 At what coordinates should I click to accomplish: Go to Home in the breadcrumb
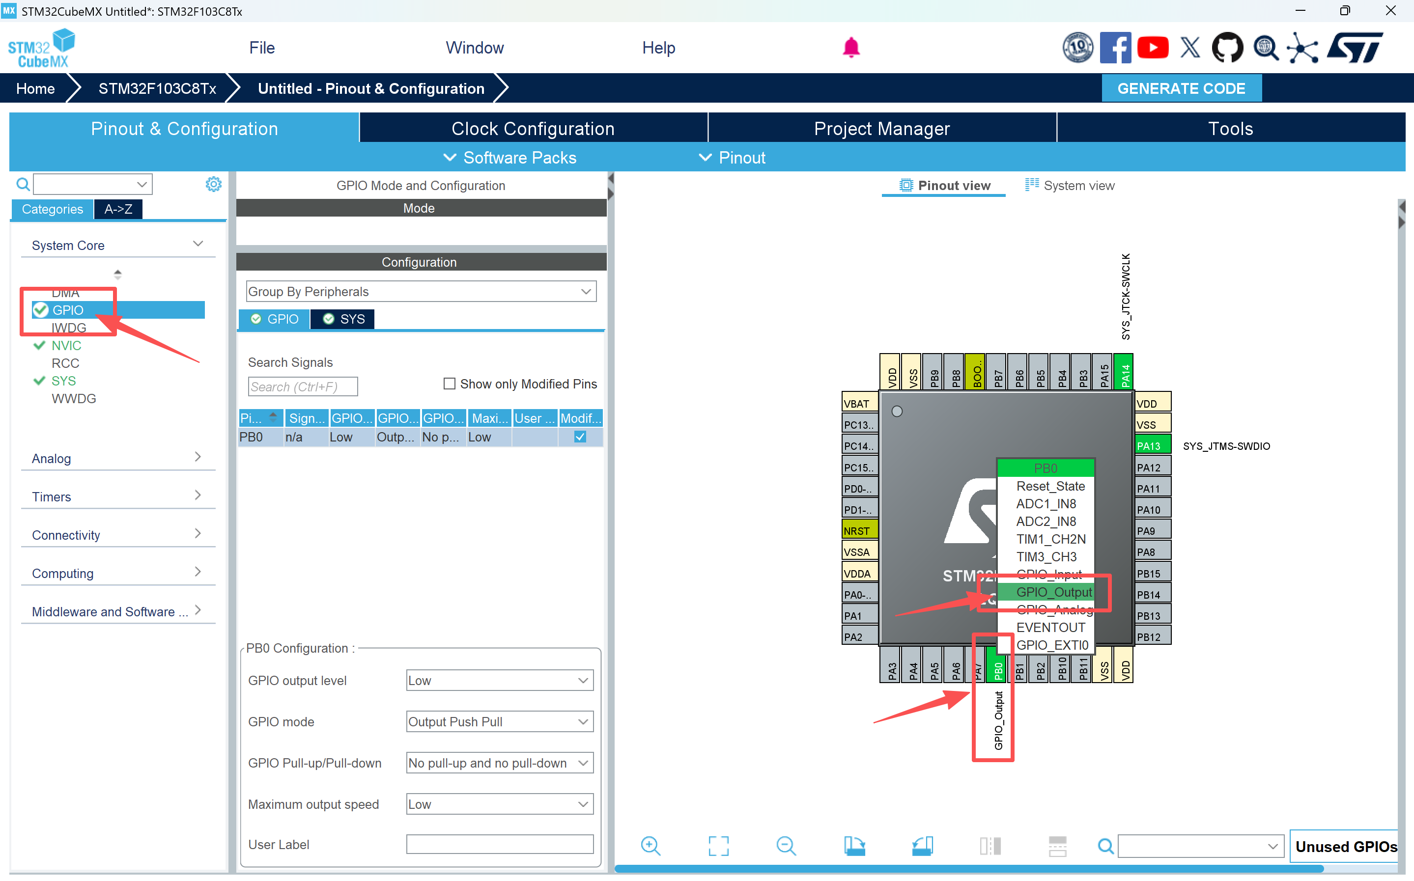click(35, 88)
